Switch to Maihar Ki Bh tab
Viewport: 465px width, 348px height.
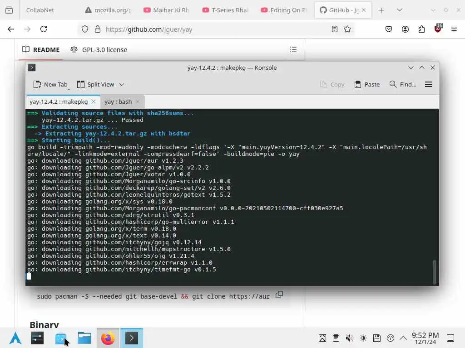(x=167, y=10)
